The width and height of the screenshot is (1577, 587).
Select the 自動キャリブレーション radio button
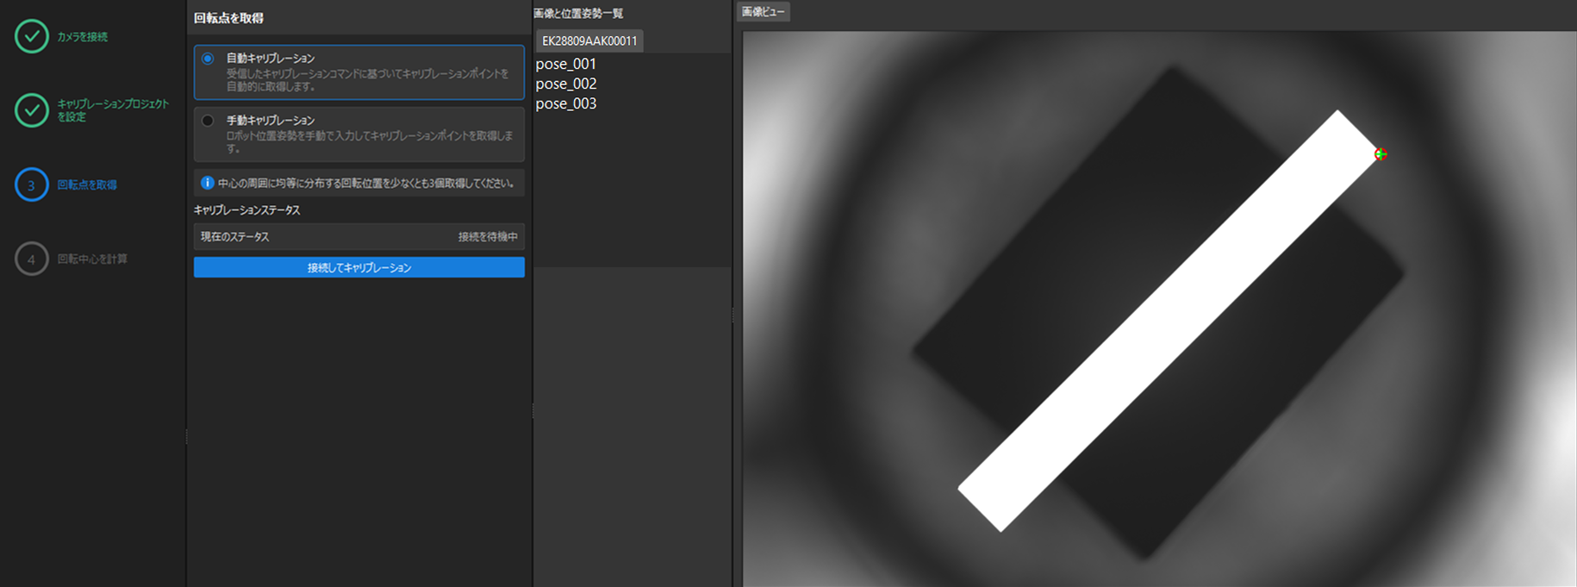208,59
